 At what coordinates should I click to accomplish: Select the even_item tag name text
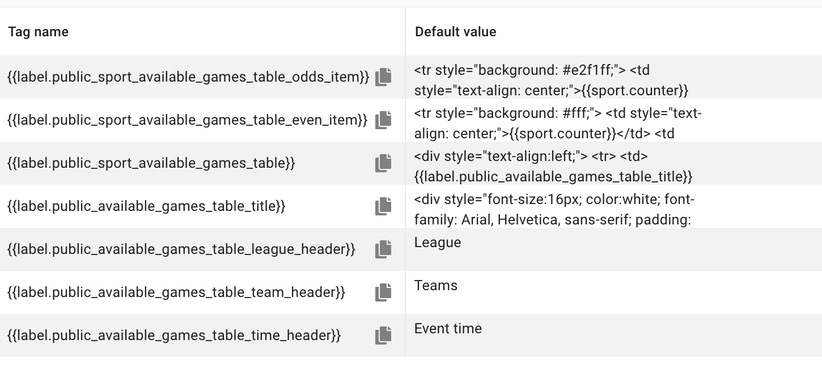point(188,120)
